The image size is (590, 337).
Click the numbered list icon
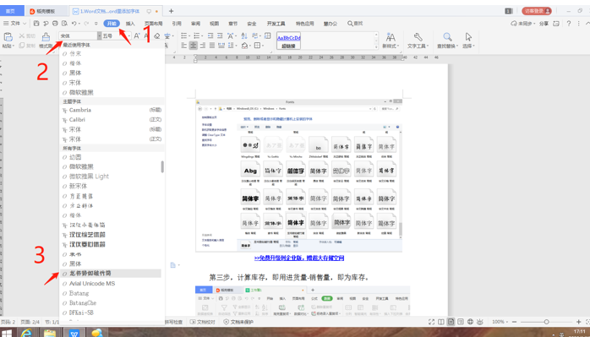[196, 35]
